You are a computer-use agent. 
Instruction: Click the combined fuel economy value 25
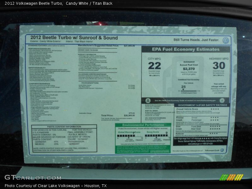[x=183, y=87]
